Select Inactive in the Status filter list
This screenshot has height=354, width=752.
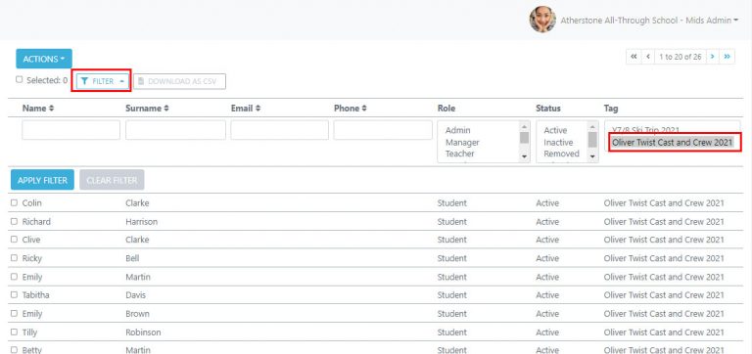[x=558, y=142]
